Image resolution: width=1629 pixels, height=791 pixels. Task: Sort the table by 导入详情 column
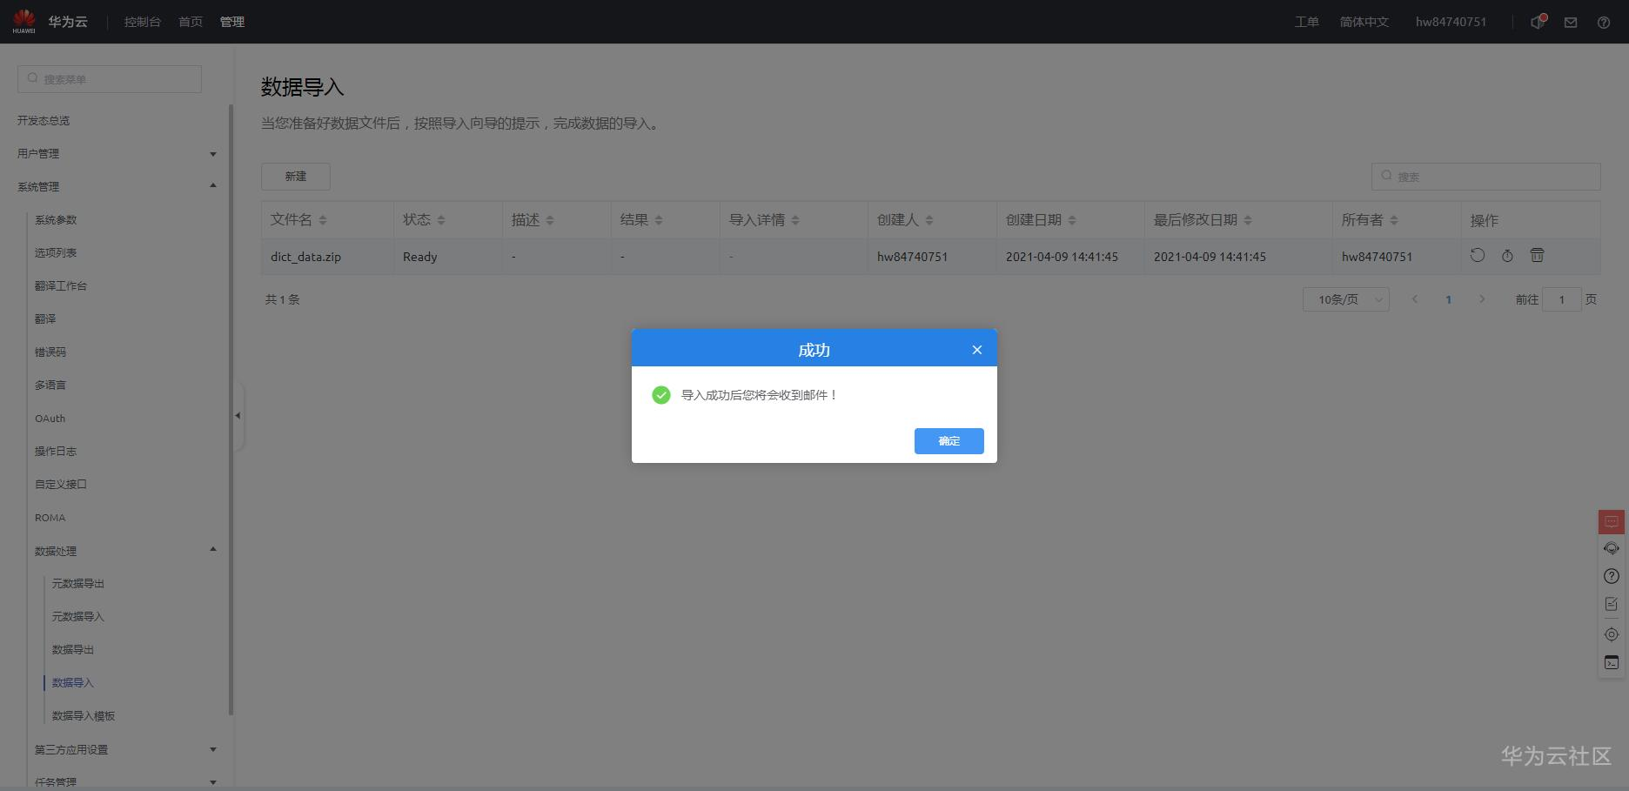click(795, 220)
